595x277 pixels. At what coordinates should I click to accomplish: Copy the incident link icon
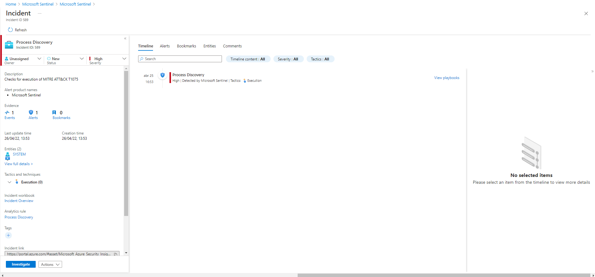coord(116,254)
